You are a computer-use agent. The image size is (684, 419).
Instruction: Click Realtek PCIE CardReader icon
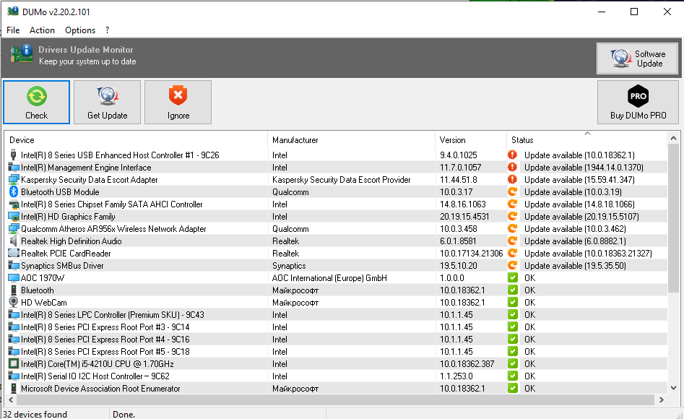click(14, 253)
